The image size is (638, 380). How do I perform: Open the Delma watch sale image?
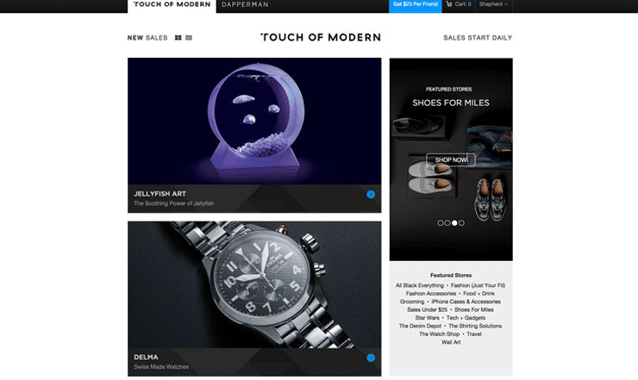254,285
